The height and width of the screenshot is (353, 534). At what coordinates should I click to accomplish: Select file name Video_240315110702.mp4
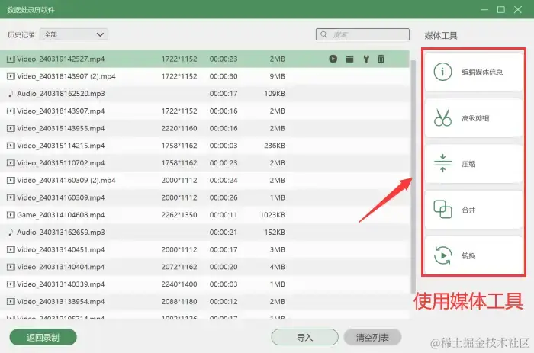pos(60,163)
